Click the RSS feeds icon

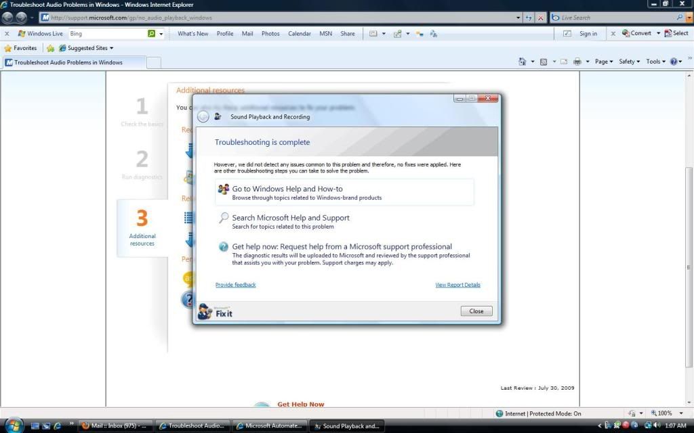pyautogui.click(x=544, y=62)
